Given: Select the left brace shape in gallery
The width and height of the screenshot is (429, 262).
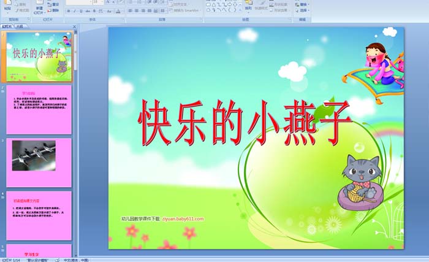Looking at the screenshot, I should click(x=229, y=10).
